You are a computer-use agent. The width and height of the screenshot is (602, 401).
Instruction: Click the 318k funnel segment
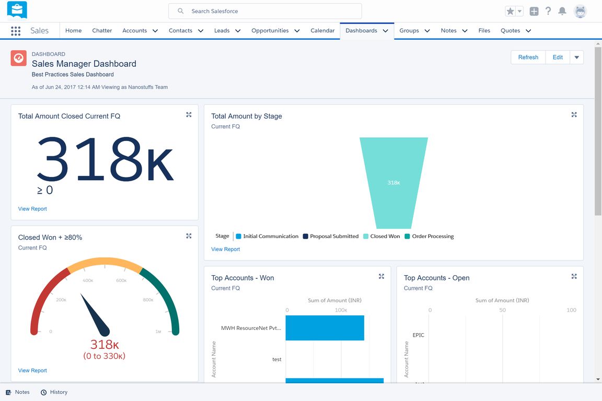coord(393,183)
